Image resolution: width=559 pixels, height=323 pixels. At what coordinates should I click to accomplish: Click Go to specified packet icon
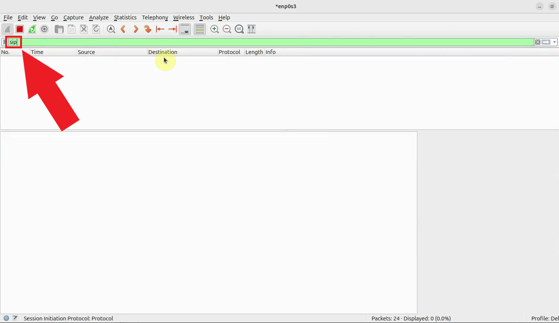coord(148,29)
